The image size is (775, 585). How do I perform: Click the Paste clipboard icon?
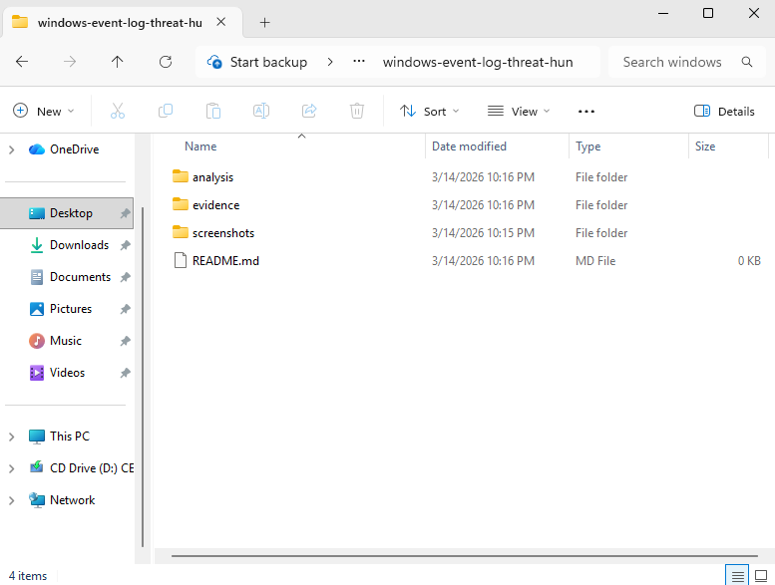pos(213,111)
